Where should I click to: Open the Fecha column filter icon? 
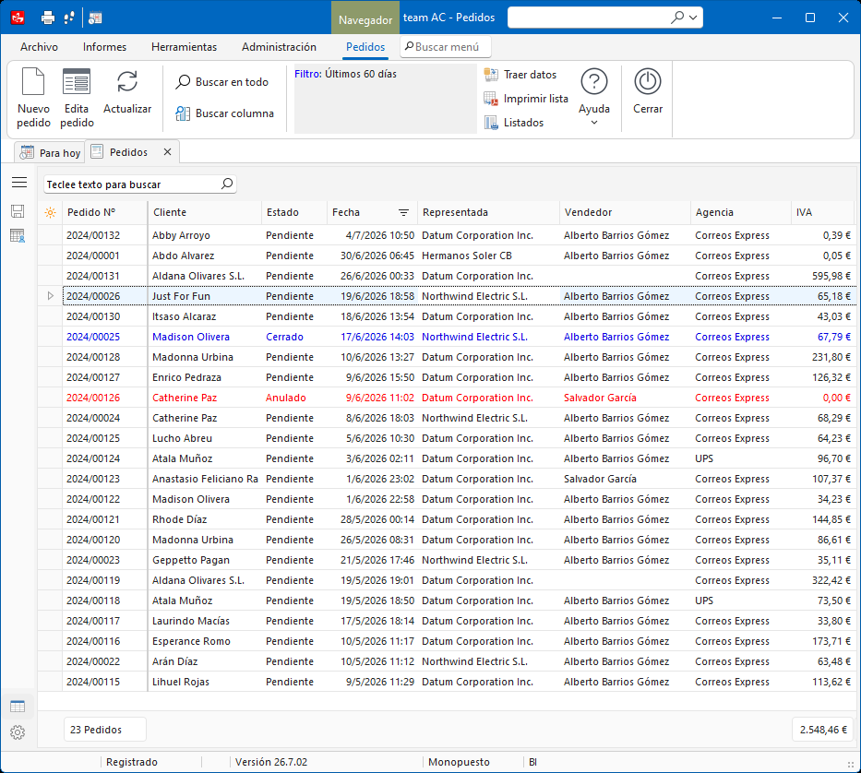point(403,212)
